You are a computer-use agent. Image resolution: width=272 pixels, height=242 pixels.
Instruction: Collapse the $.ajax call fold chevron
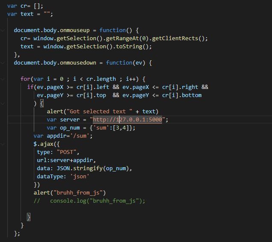coord(3,144)
